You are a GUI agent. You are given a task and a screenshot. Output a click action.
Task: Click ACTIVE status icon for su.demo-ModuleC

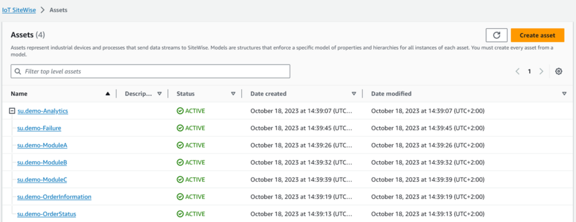click(x=180, y=179)
